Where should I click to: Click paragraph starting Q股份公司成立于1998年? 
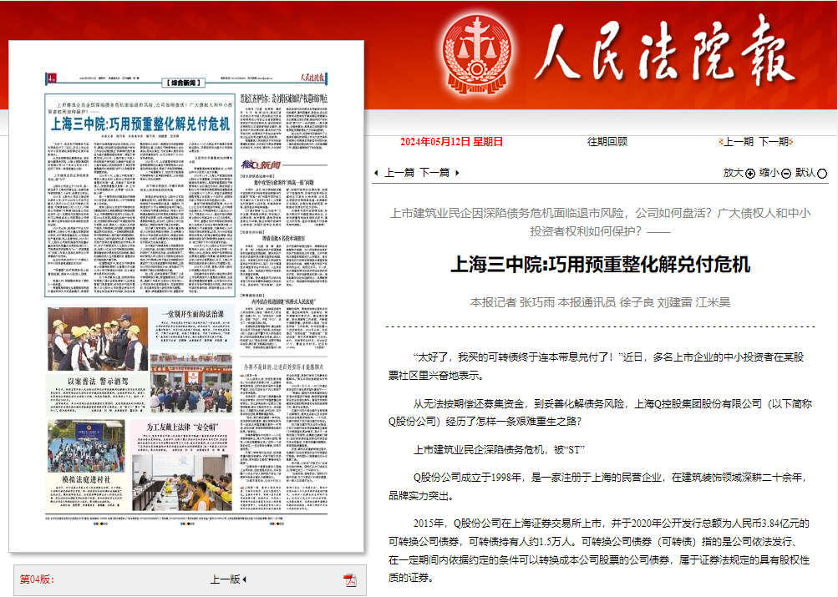(597, 487)
